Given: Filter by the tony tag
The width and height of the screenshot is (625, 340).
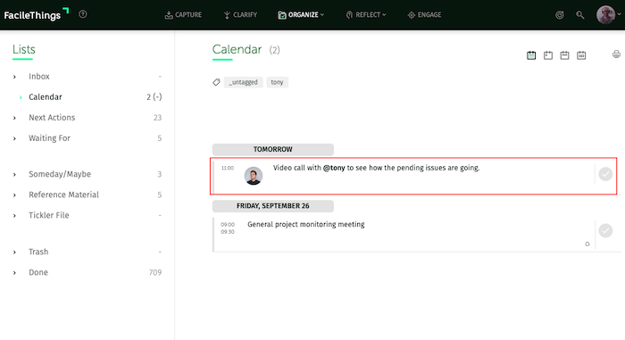Looking at the screenshot, I should click(277, 82).
